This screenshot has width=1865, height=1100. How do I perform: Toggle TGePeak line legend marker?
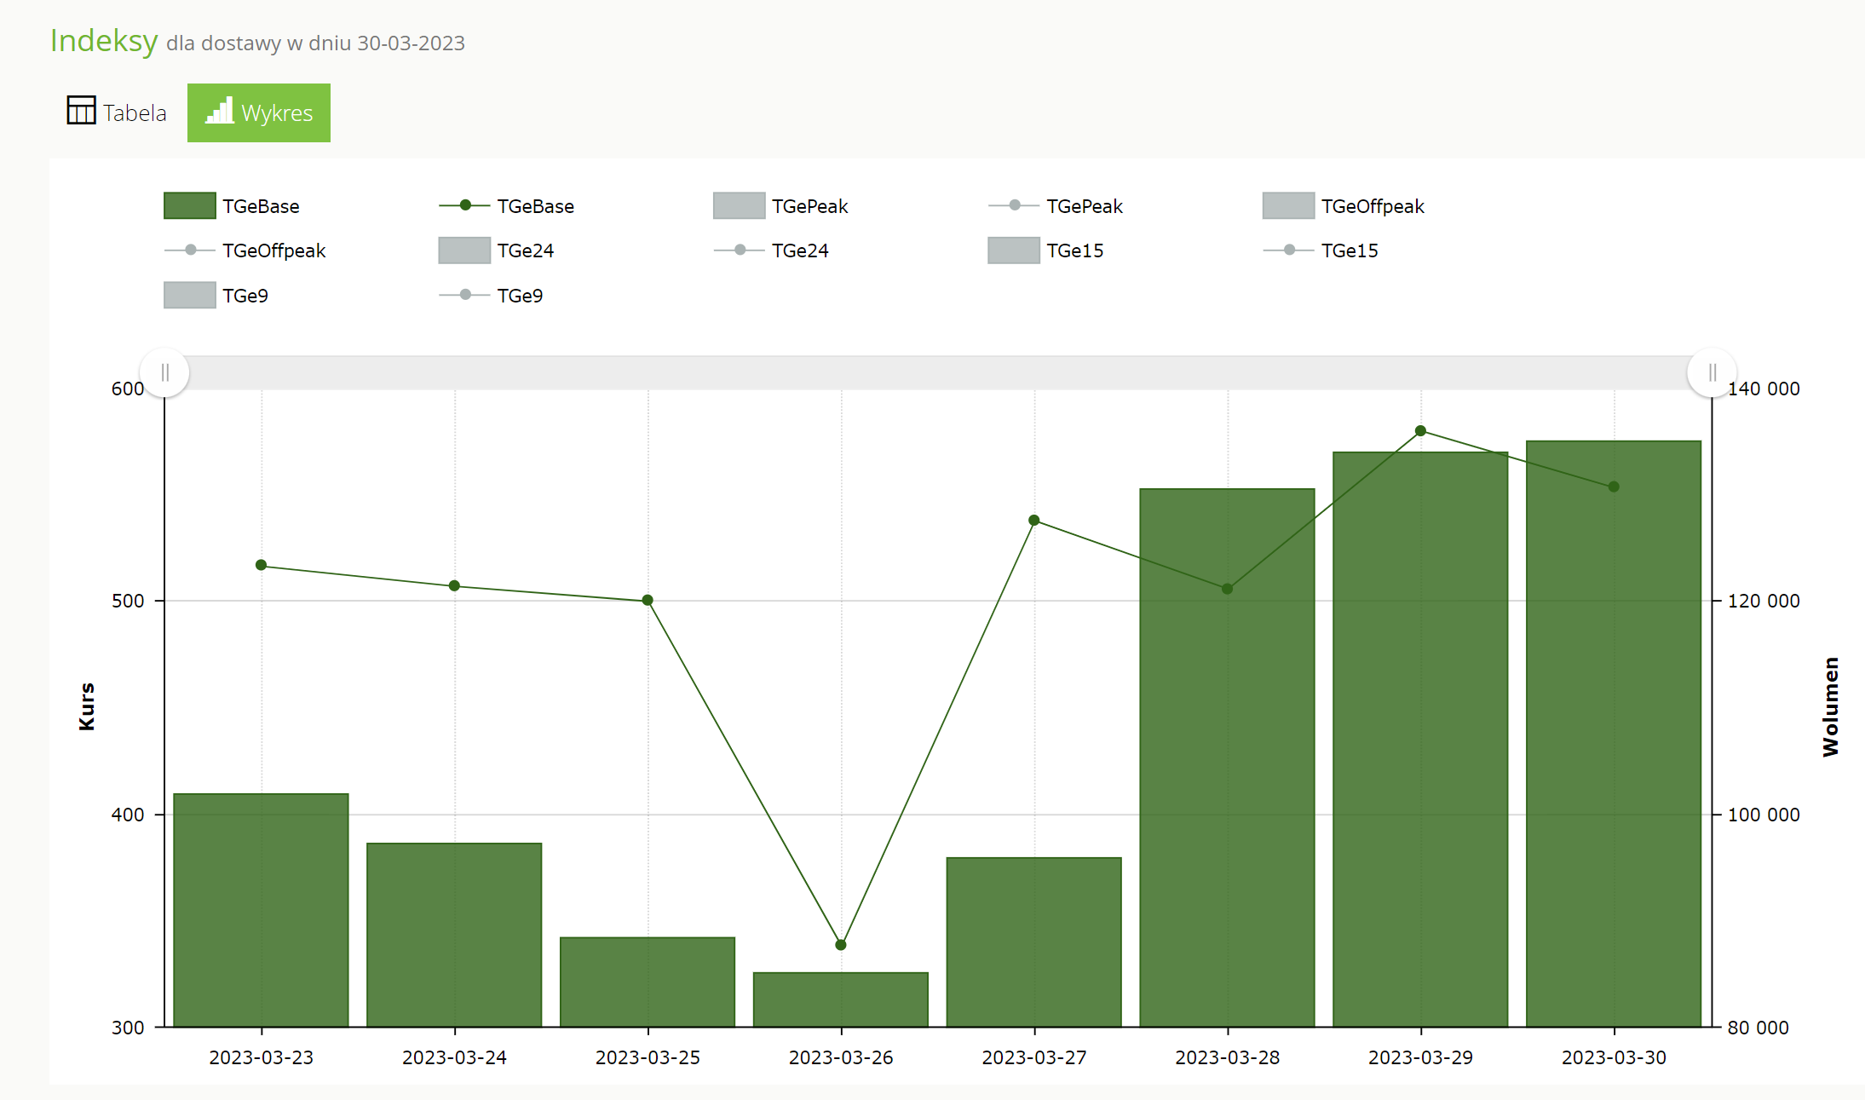click(1014, 205)
